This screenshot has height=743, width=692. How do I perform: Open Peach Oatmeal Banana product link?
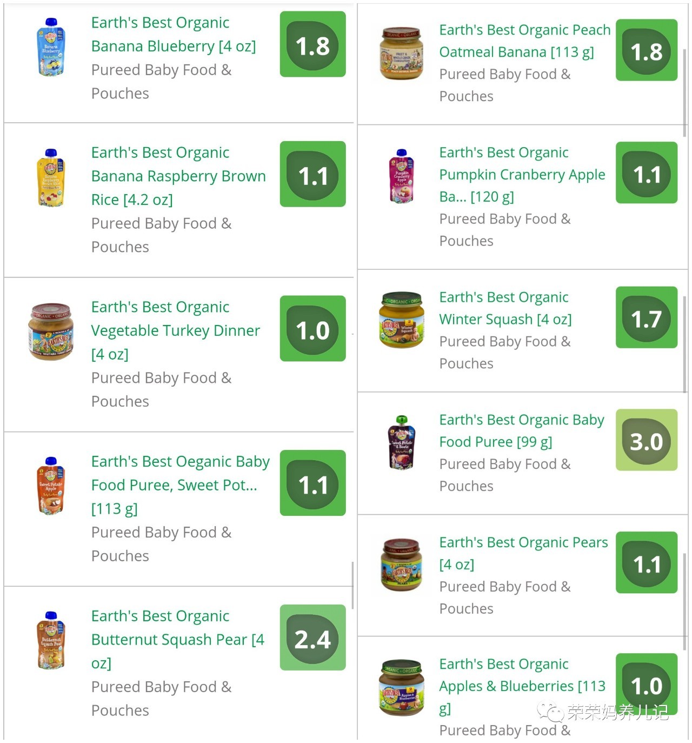pos(524,41)
